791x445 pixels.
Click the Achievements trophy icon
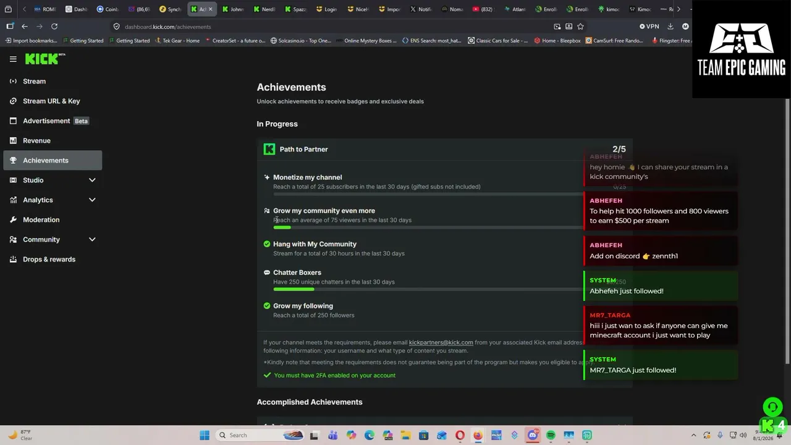pos(13,160)
